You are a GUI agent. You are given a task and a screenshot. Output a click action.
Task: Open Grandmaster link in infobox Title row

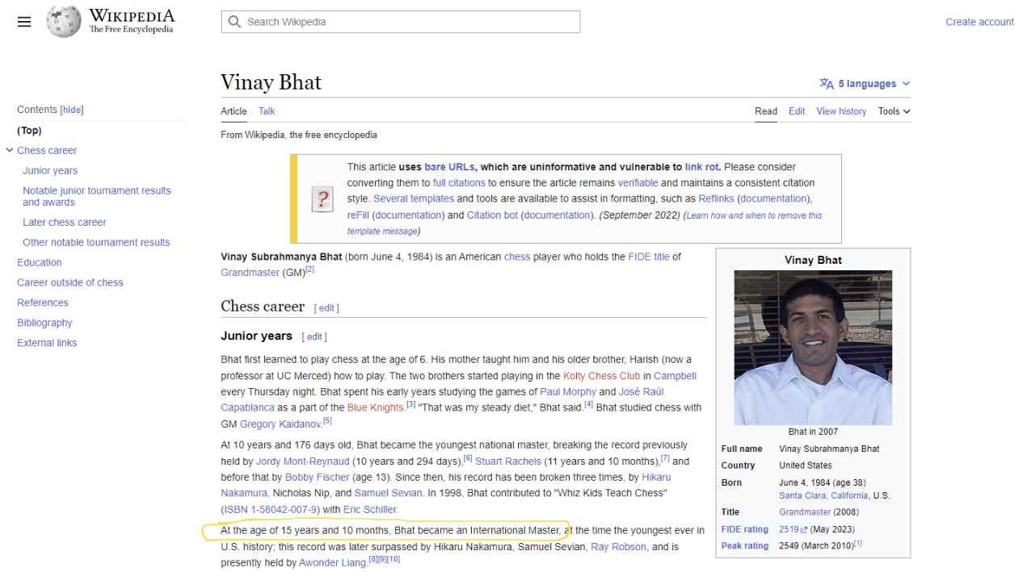tap(805, 512)
